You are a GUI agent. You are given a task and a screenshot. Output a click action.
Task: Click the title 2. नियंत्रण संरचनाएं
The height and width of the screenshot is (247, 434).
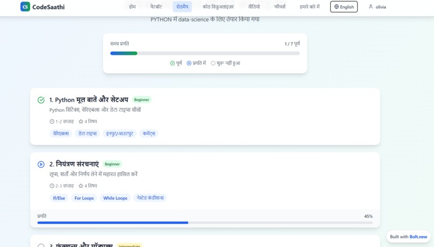point(74,164)
